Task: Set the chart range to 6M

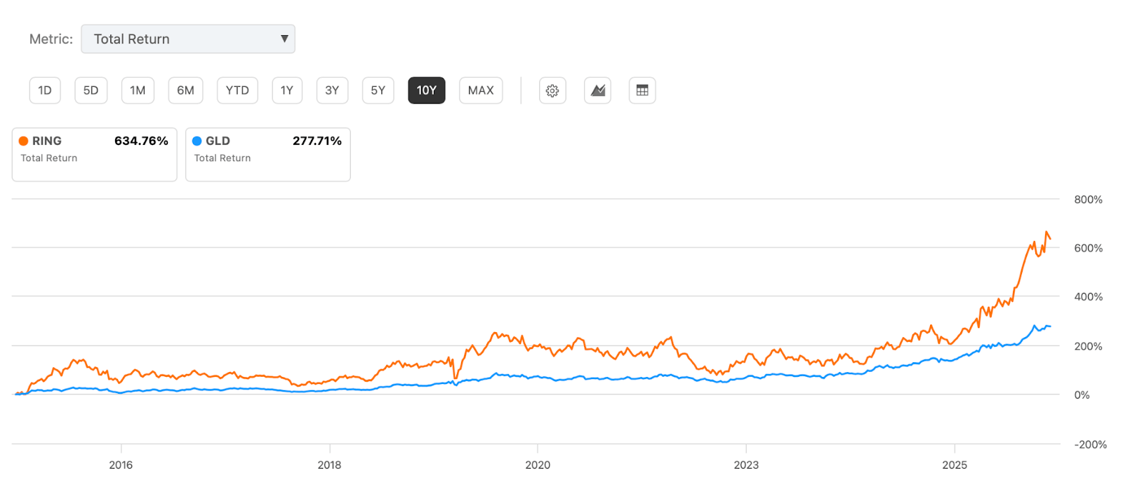Action: coord(185,90)
